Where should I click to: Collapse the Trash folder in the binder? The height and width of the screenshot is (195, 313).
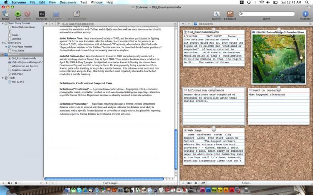[x=3, y=78]
